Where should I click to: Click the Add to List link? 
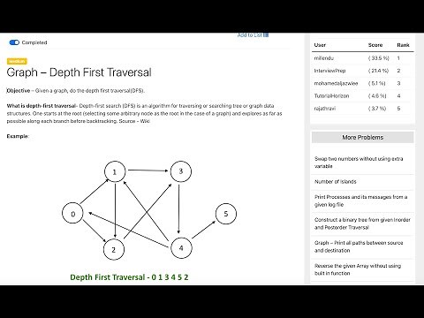tap(253, 35)
